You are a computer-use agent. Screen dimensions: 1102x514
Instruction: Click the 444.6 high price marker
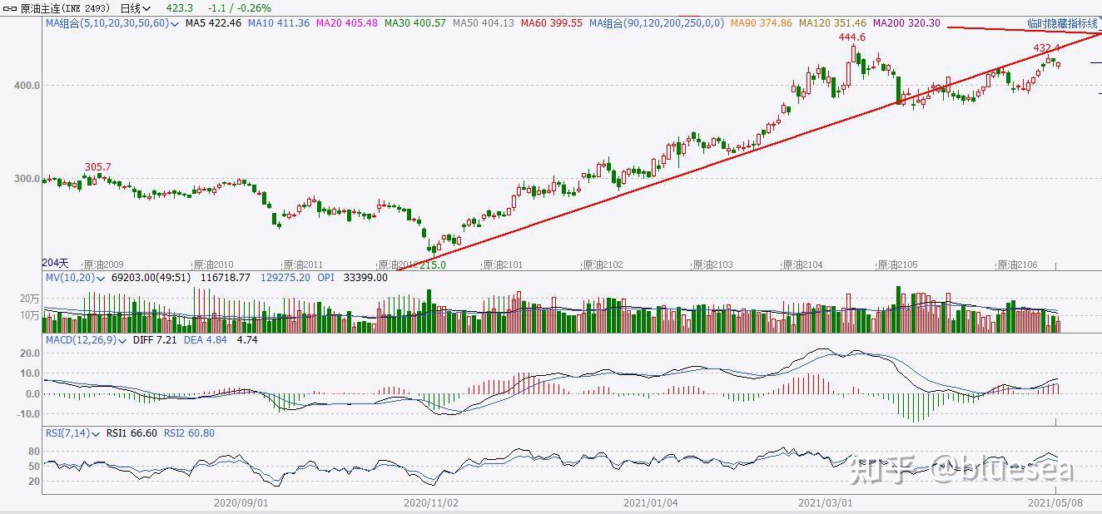pyautogui.click(x=851, y=37)
